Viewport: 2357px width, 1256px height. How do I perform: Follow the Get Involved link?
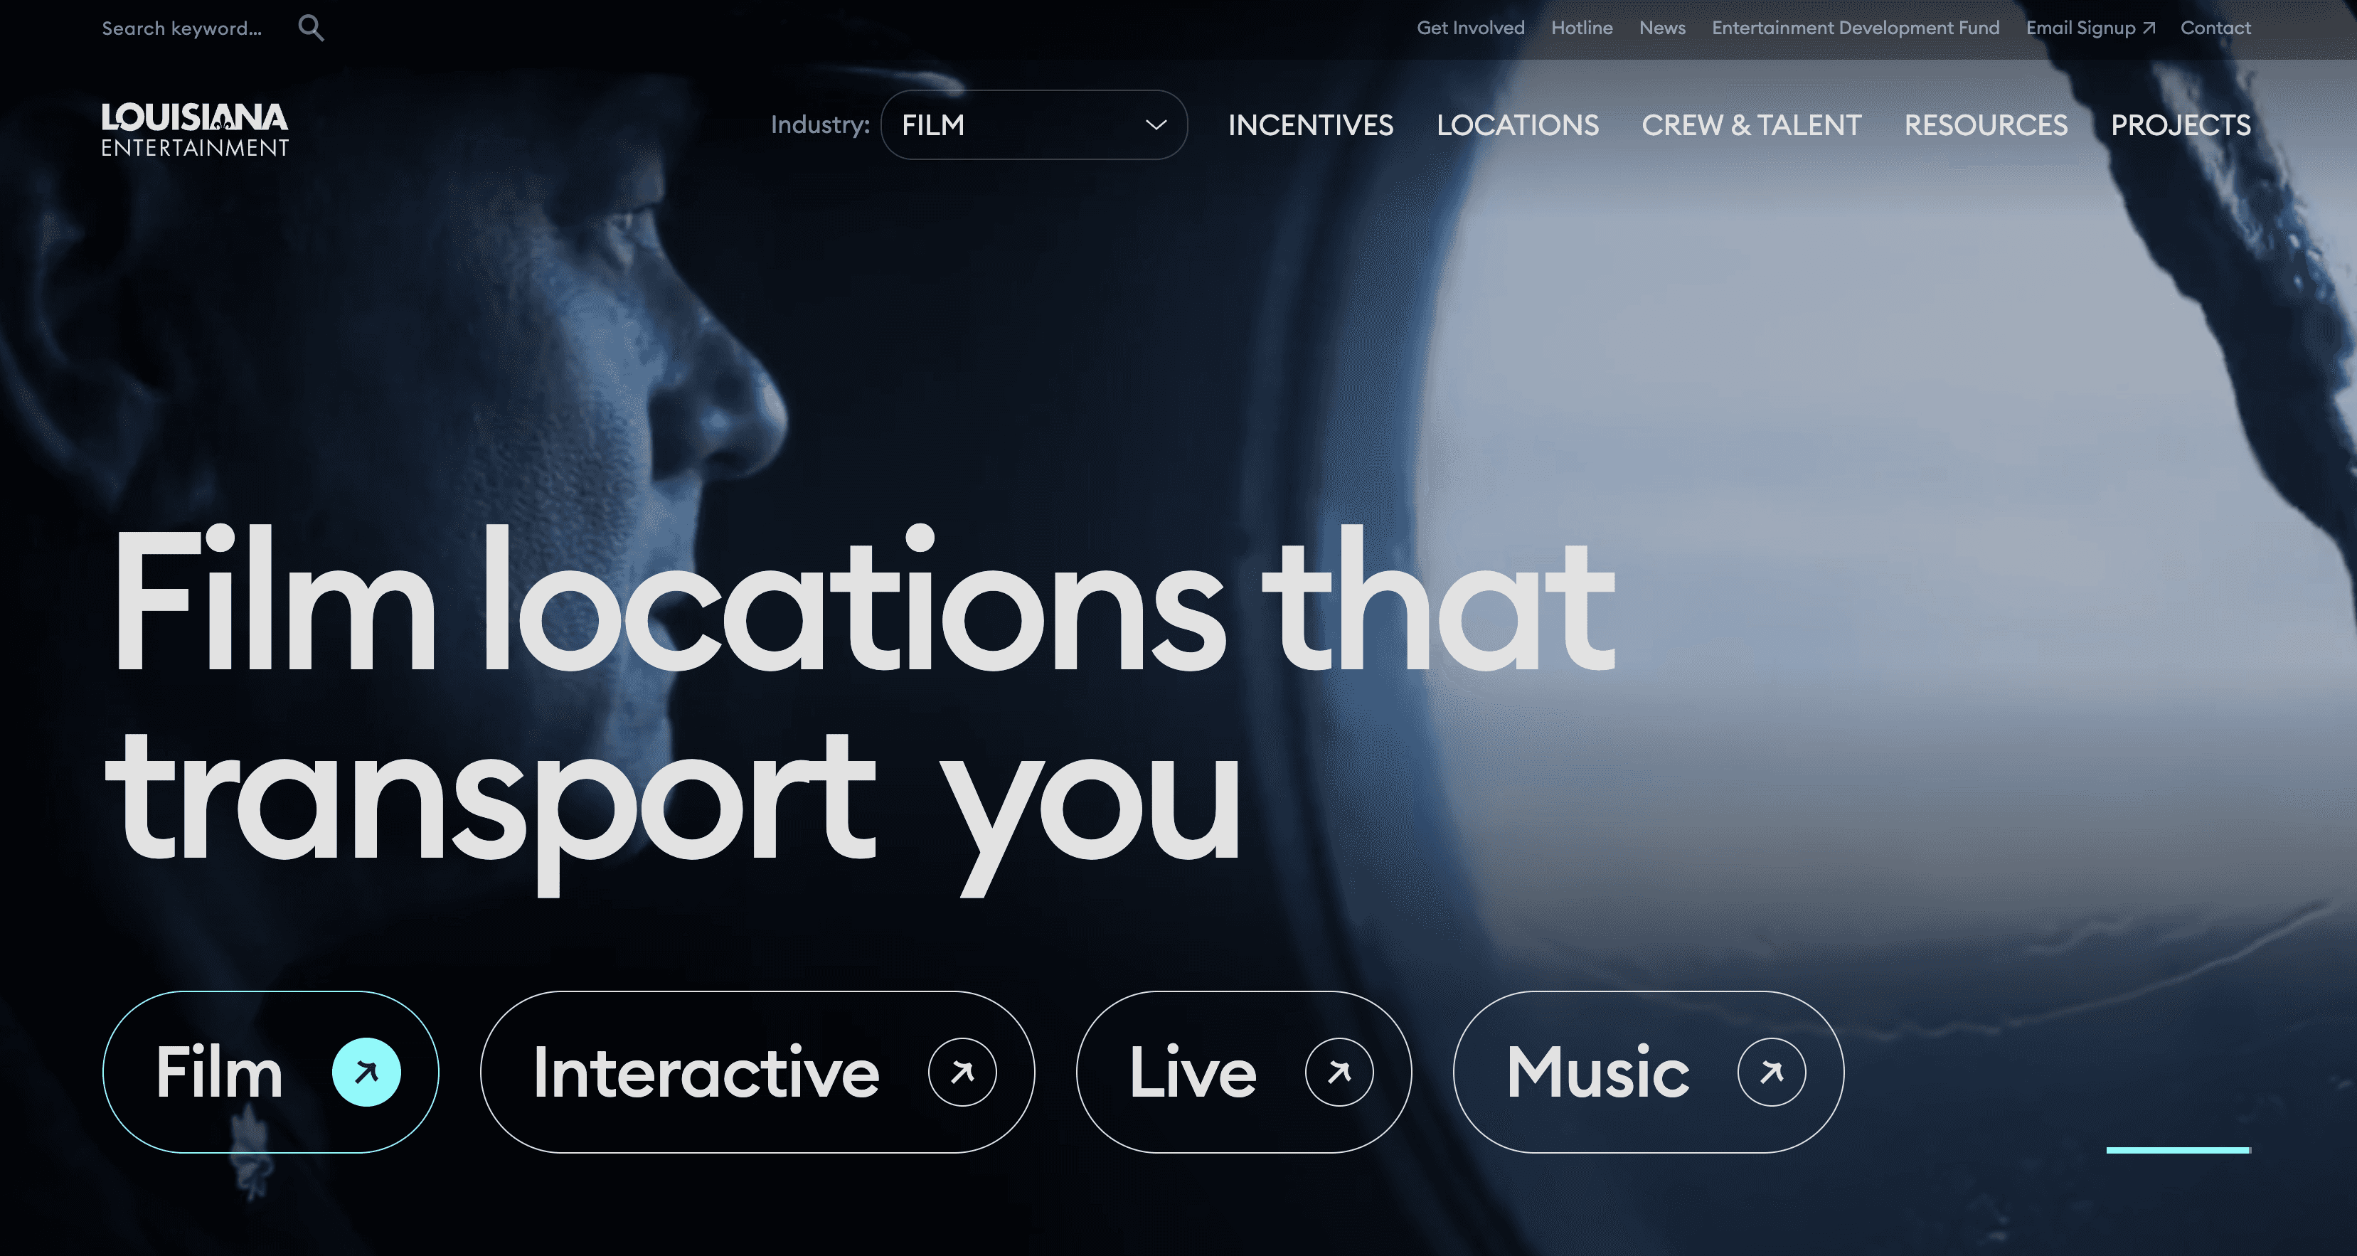pyautogui.click(x=1470, y=28)
